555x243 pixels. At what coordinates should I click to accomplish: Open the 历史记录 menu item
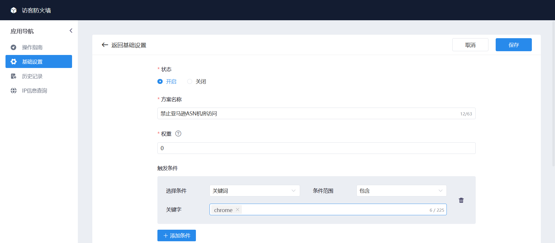pyautogui.click(x=39, y=76)
